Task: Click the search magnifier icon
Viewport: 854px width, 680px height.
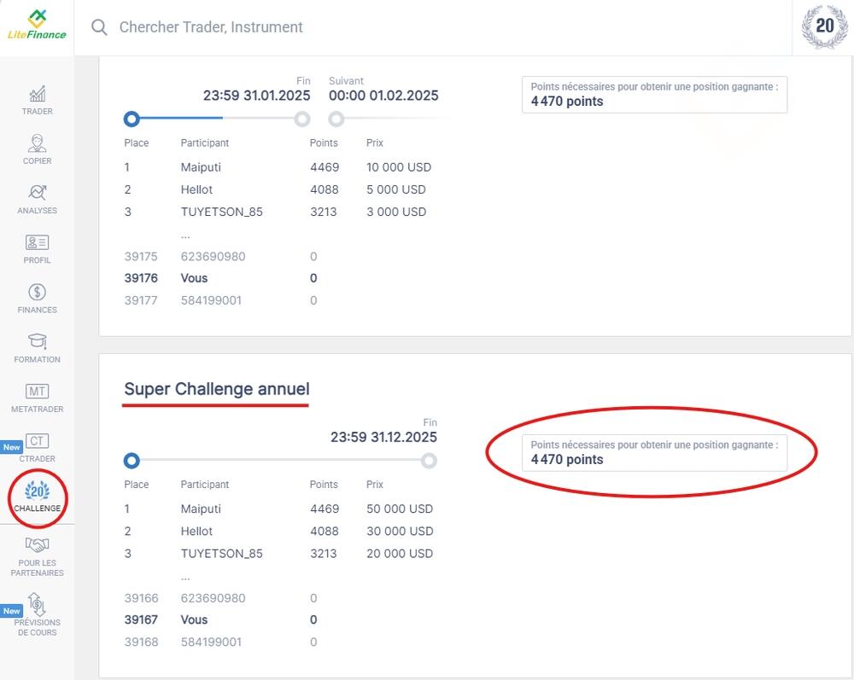Action: 99,26
